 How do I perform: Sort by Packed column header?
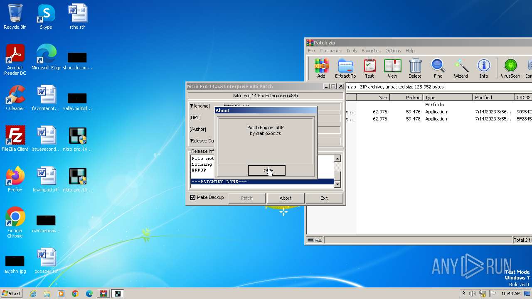(x=406, y=98)
